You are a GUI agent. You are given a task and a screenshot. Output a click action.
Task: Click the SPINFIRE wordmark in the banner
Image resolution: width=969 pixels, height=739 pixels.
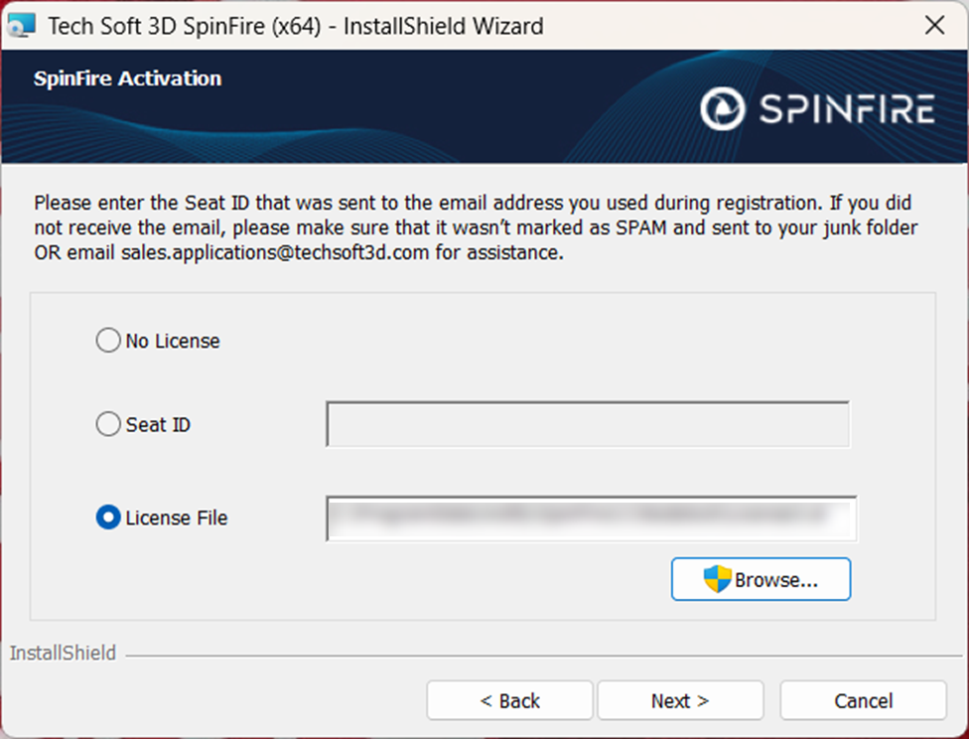[847, 109]
